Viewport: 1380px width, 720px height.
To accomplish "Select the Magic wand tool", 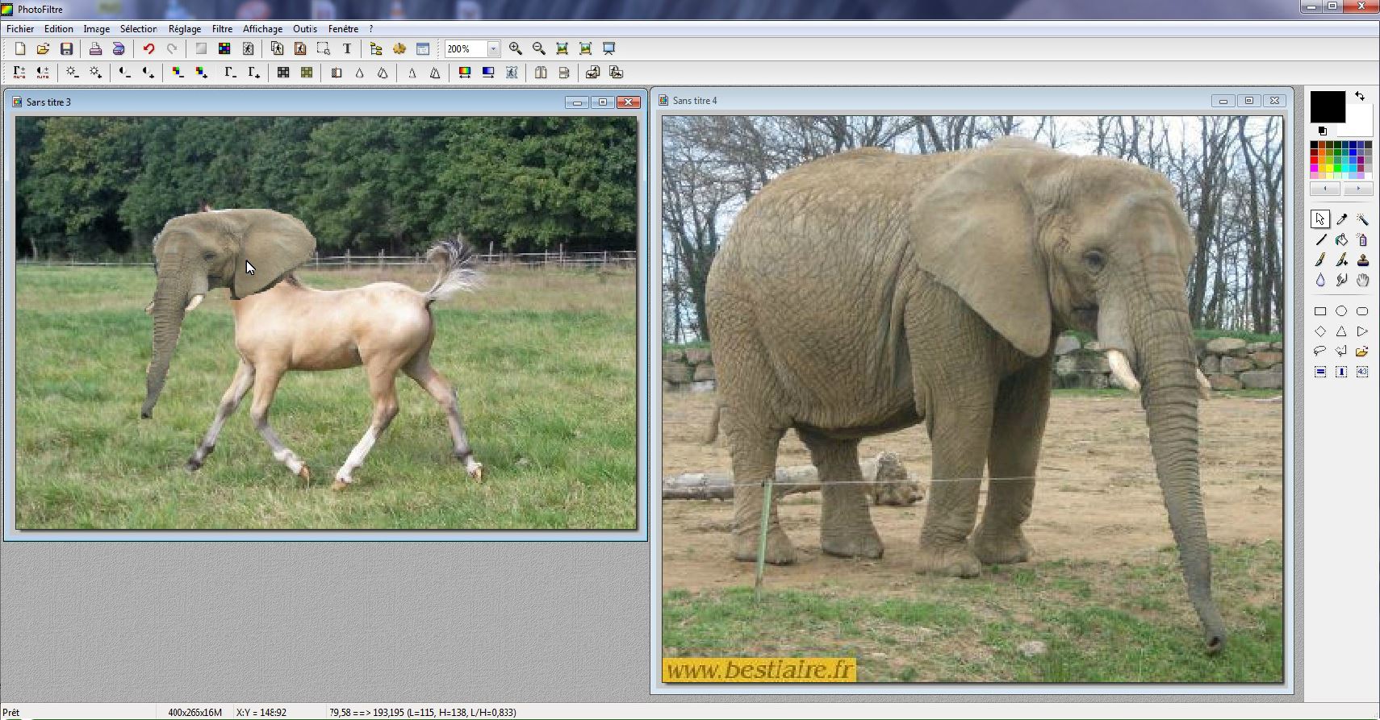I will (x=1362, y=219).
